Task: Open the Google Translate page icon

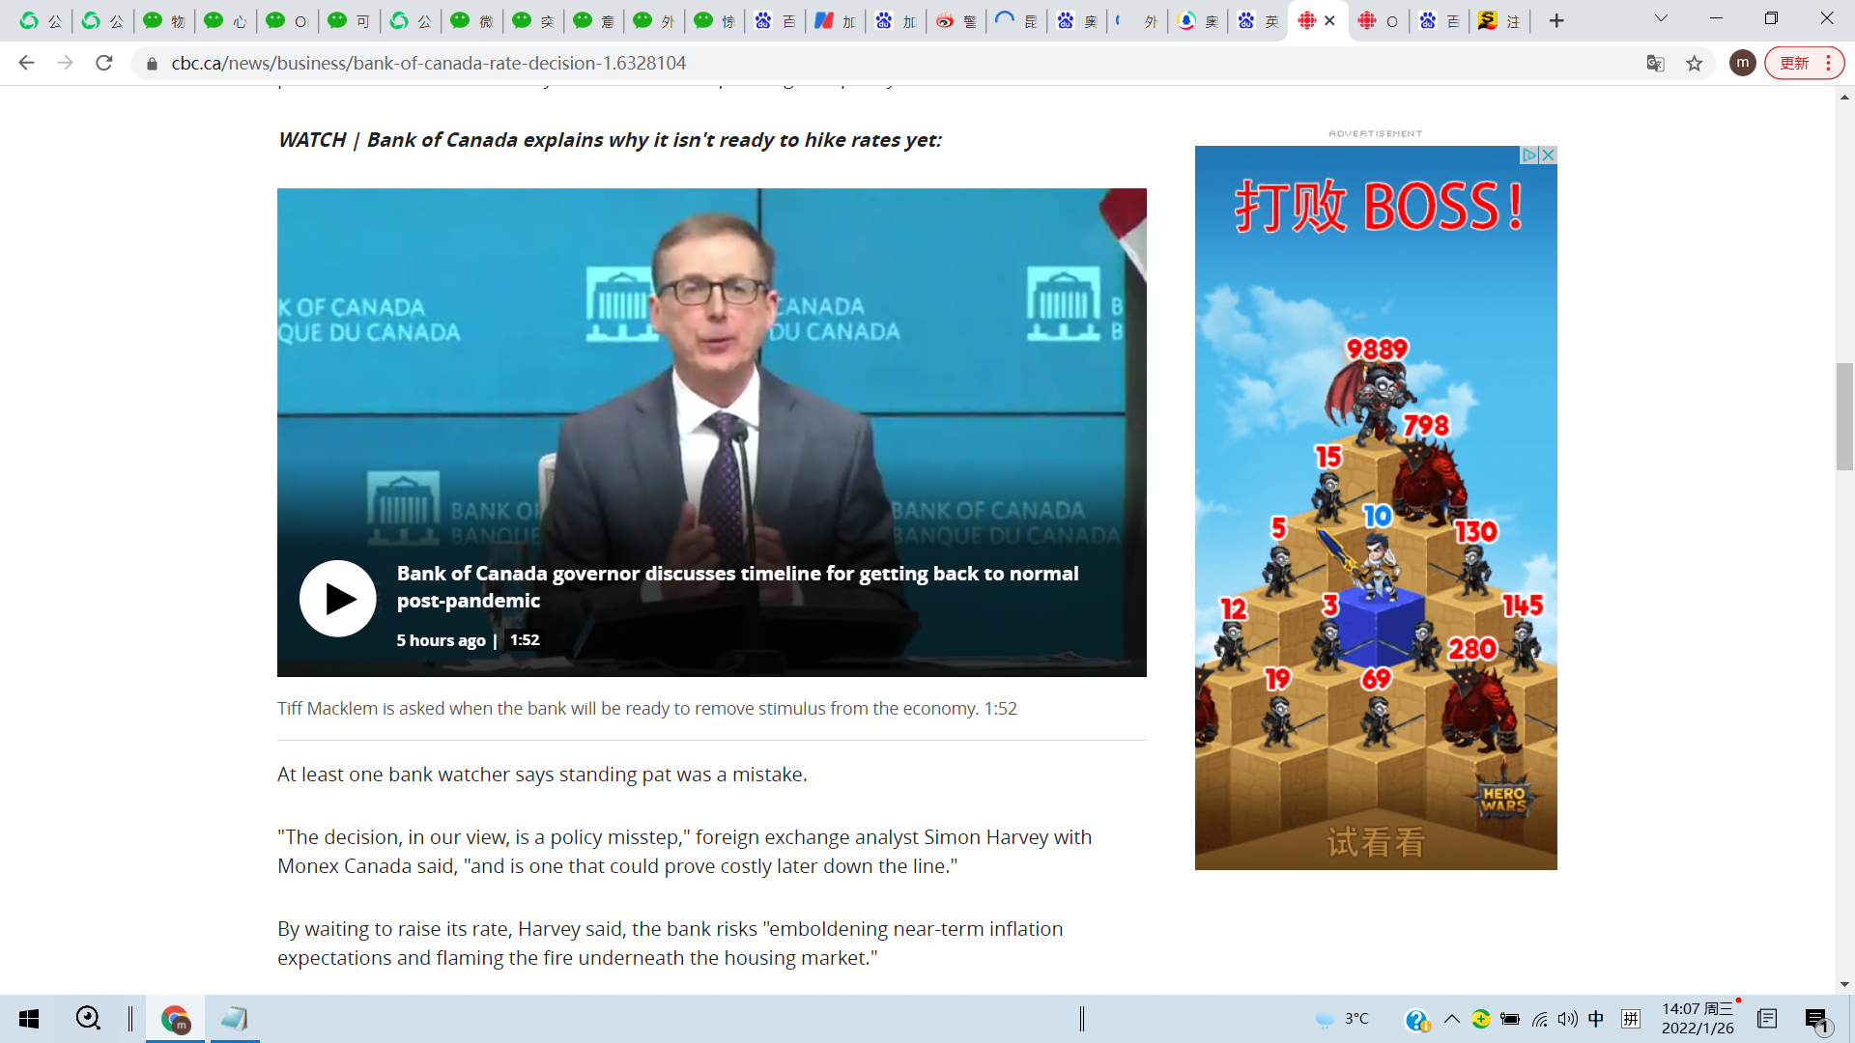Action: point(1655,63)
